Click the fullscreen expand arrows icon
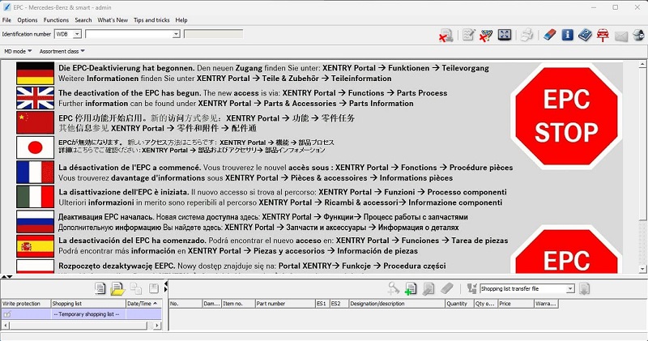The width and height of the screenshot is (648, 341). [x=505, y=35]
